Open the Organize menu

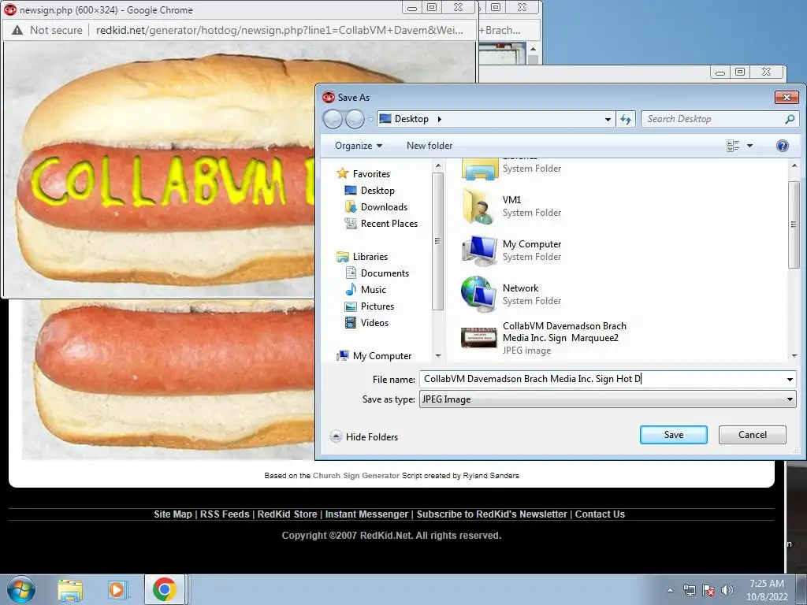pos(359,146)
